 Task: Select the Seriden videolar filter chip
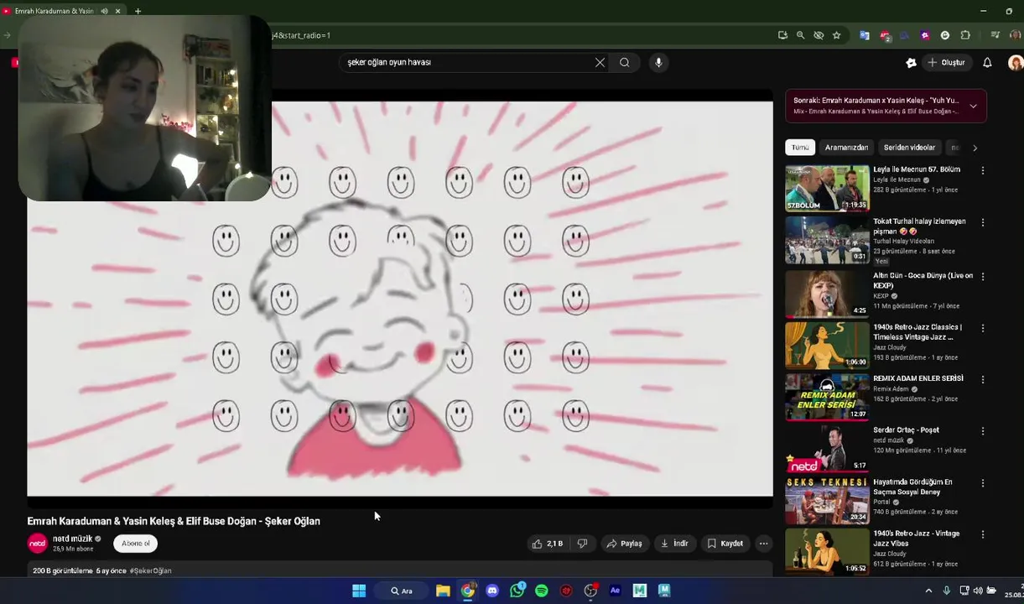[x=909, y=148]
